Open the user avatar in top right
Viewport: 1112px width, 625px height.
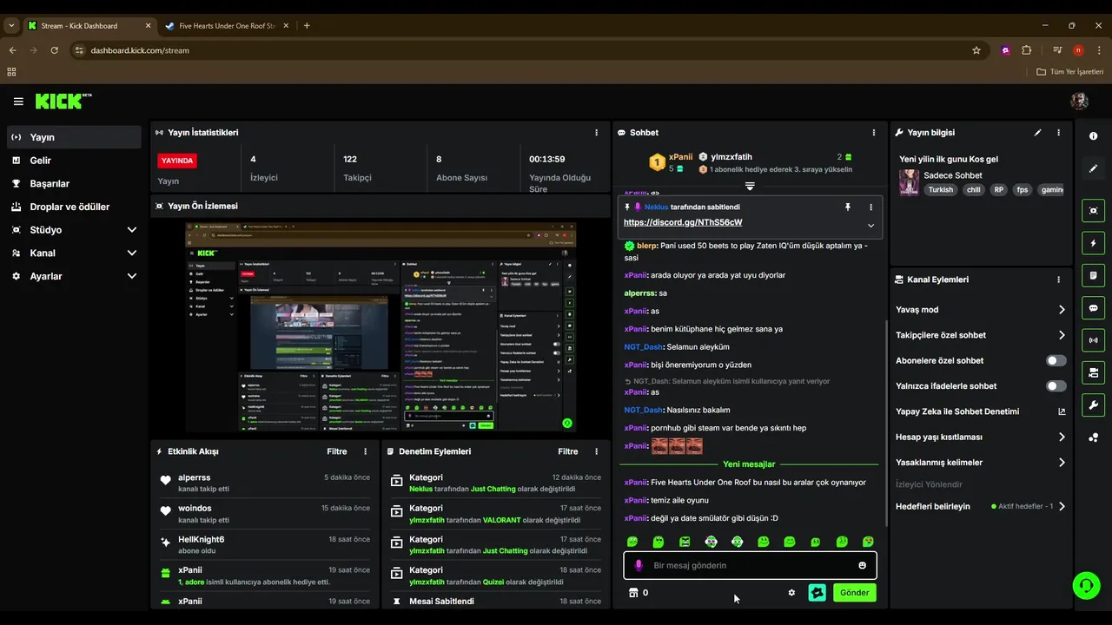1079,102
